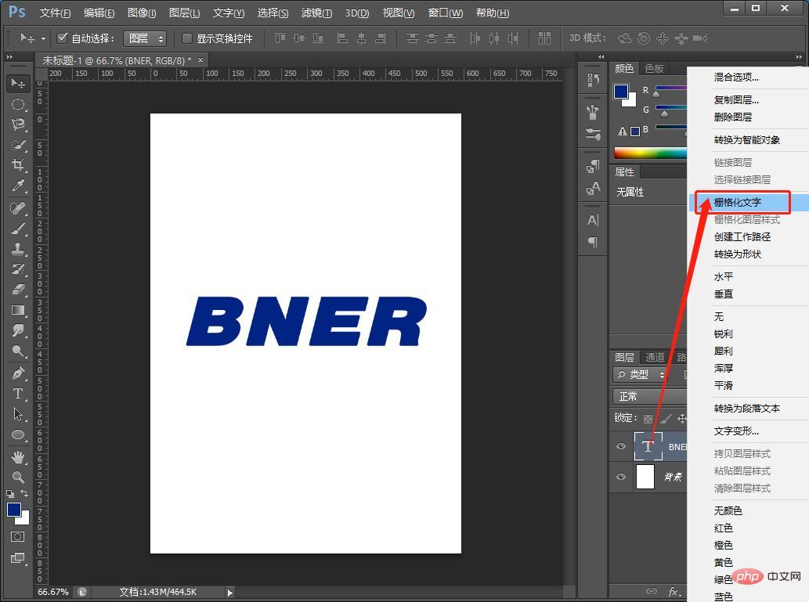
Task: Open the layer filter type dropdown
Action: 641,374
